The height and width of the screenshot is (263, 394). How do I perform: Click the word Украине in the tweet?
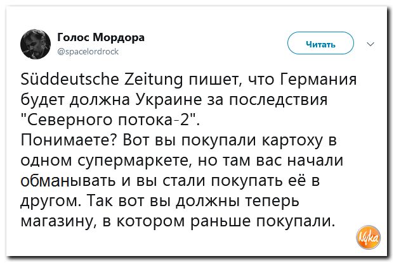click(x=169, y=100)
